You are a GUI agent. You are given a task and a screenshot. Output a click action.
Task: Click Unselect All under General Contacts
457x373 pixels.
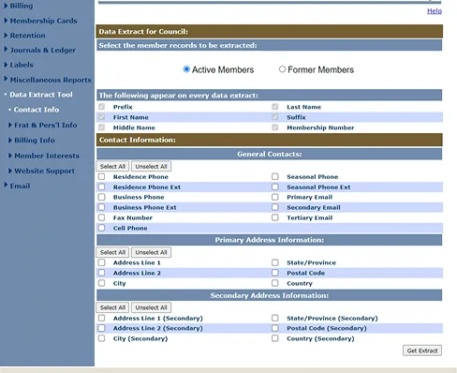click(x=151, y=167)
